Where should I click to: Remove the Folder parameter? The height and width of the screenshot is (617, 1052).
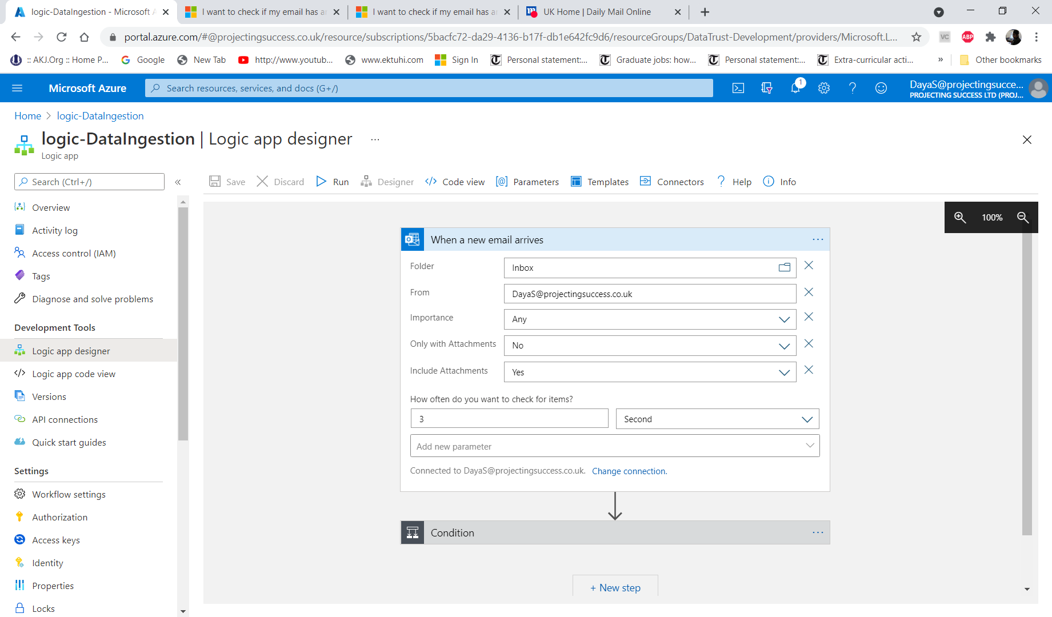(809, 265)
